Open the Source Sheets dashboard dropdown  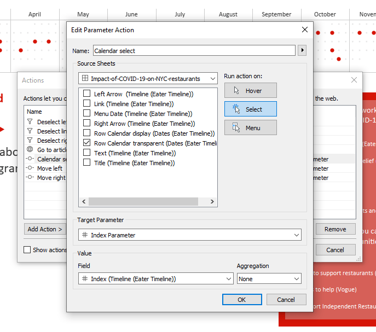tap(148, 79)
